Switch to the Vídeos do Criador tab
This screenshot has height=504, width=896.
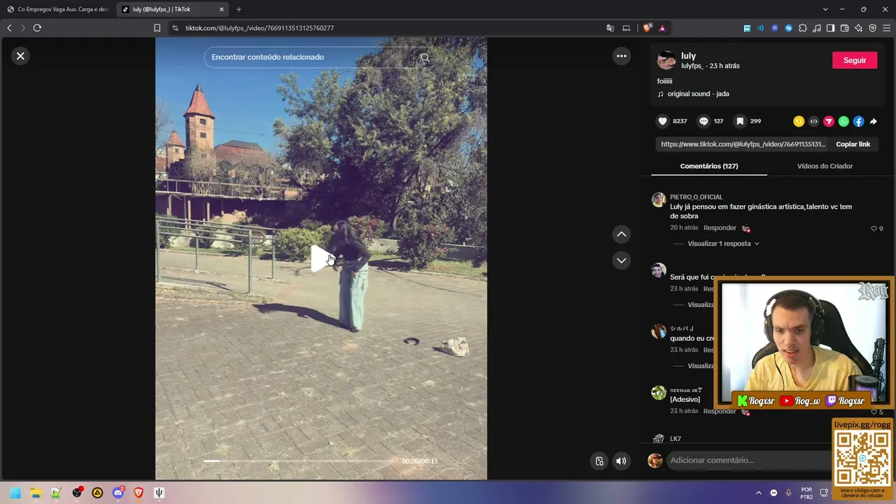[x=825, y=166]
